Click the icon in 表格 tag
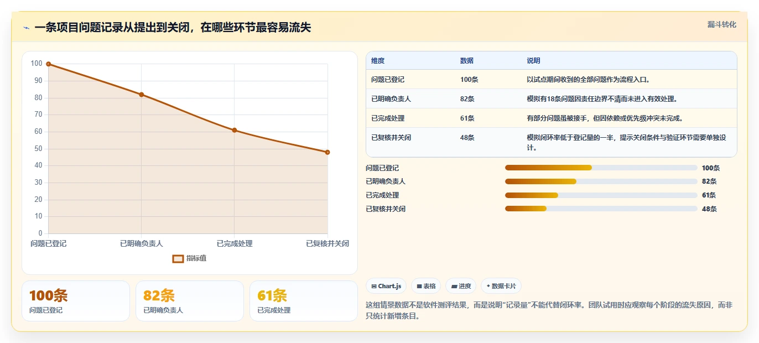The width and height of the screenshot is (759, 343). [x=419, y=287]
